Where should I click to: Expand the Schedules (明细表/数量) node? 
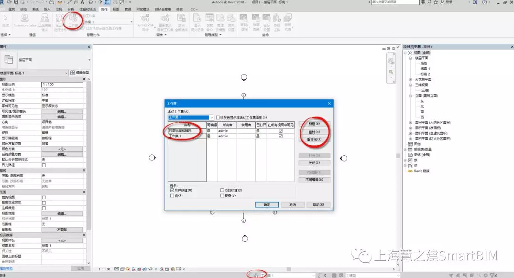405,150
